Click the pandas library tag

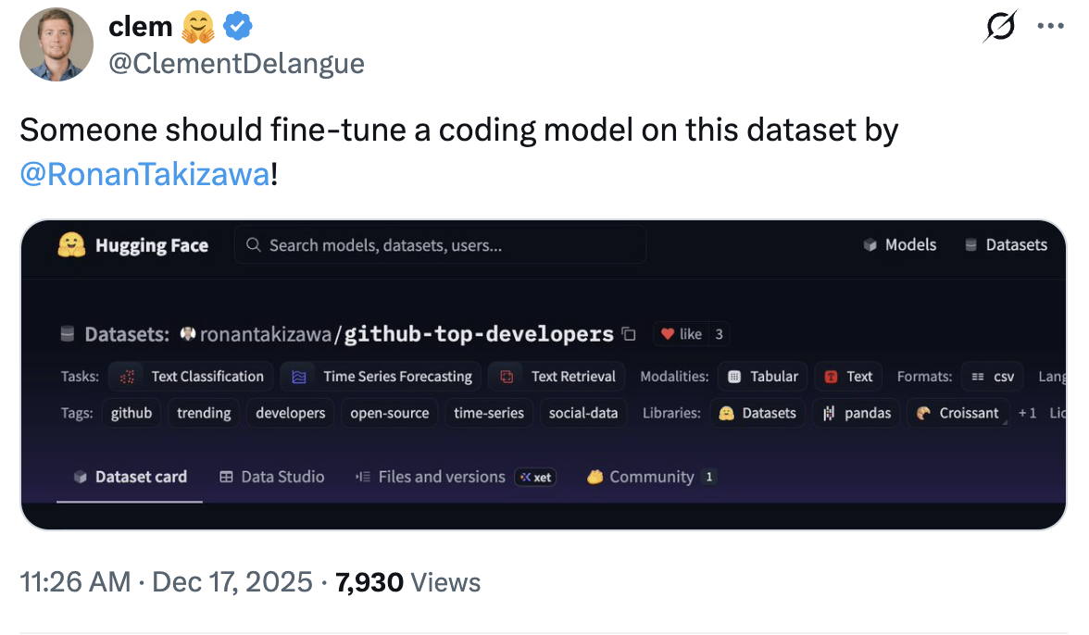856,413
